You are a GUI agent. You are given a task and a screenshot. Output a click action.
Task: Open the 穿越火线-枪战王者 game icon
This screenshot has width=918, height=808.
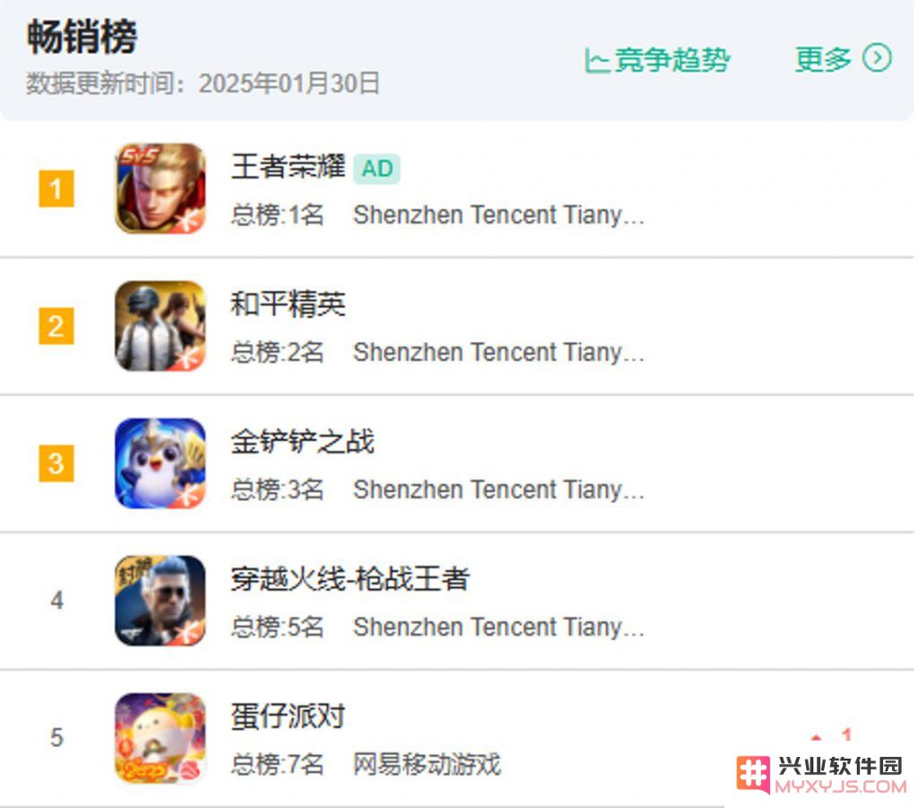pyautogui.click(x=160, y=601)
